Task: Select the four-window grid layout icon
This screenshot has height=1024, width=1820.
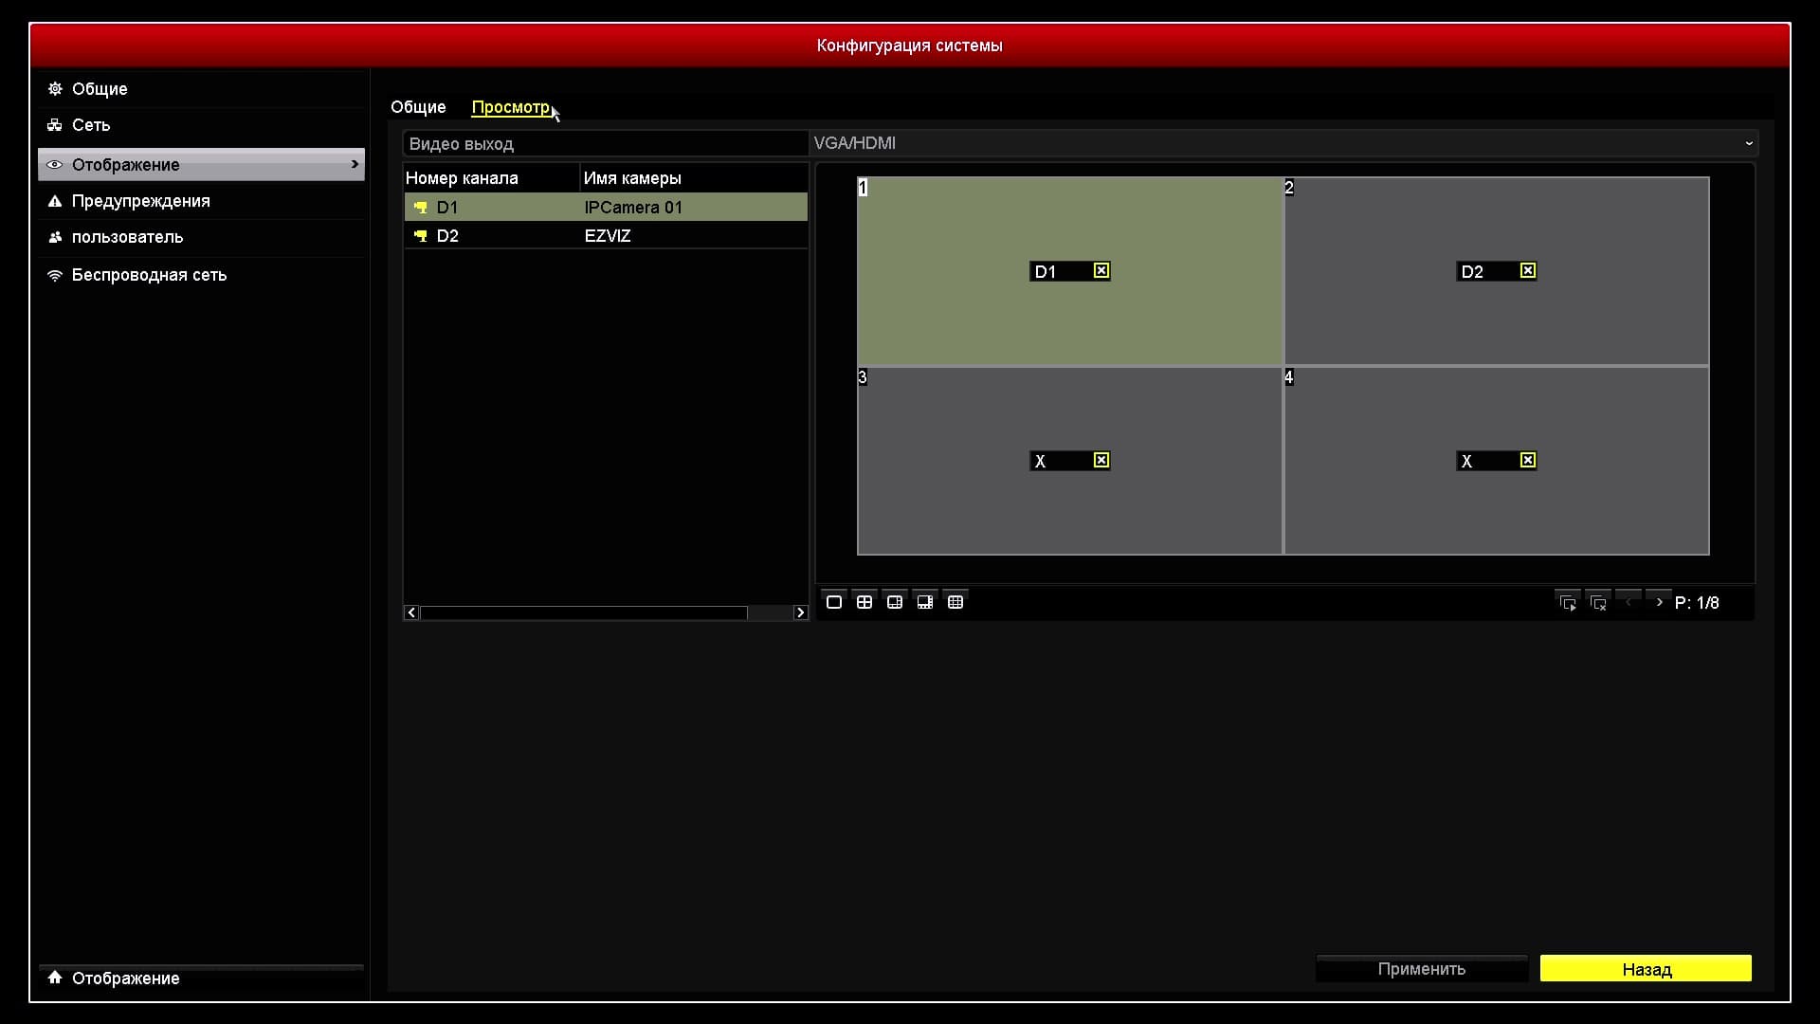Action: [864, 602]
